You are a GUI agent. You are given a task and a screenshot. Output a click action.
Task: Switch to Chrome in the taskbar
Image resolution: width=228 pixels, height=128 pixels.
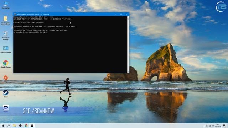click(26, 126)
